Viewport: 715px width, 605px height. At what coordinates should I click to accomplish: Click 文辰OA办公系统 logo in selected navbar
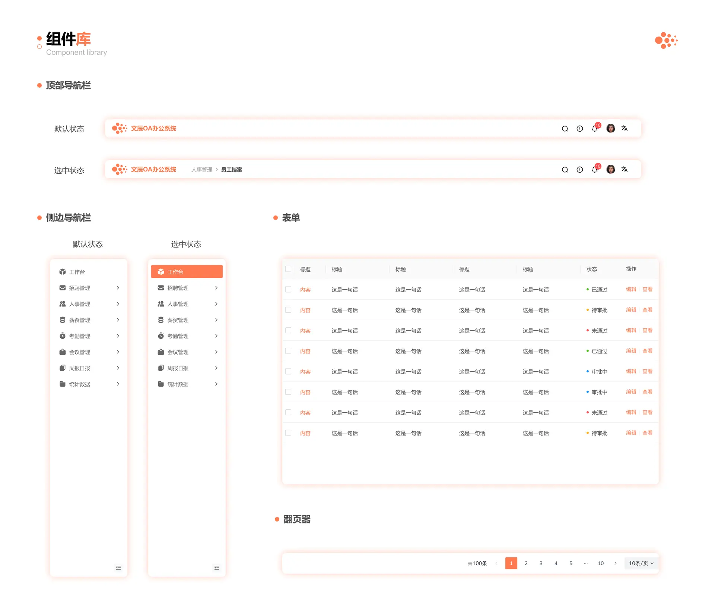pos(144,169)
